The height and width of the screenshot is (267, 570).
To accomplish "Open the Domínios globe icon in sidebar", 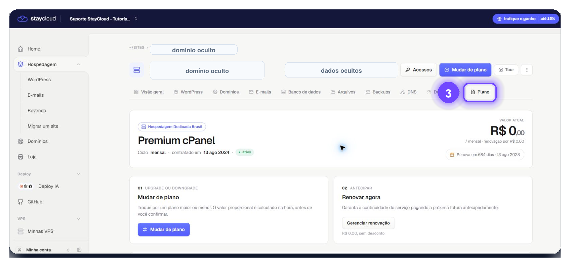I will pos(21,142).
